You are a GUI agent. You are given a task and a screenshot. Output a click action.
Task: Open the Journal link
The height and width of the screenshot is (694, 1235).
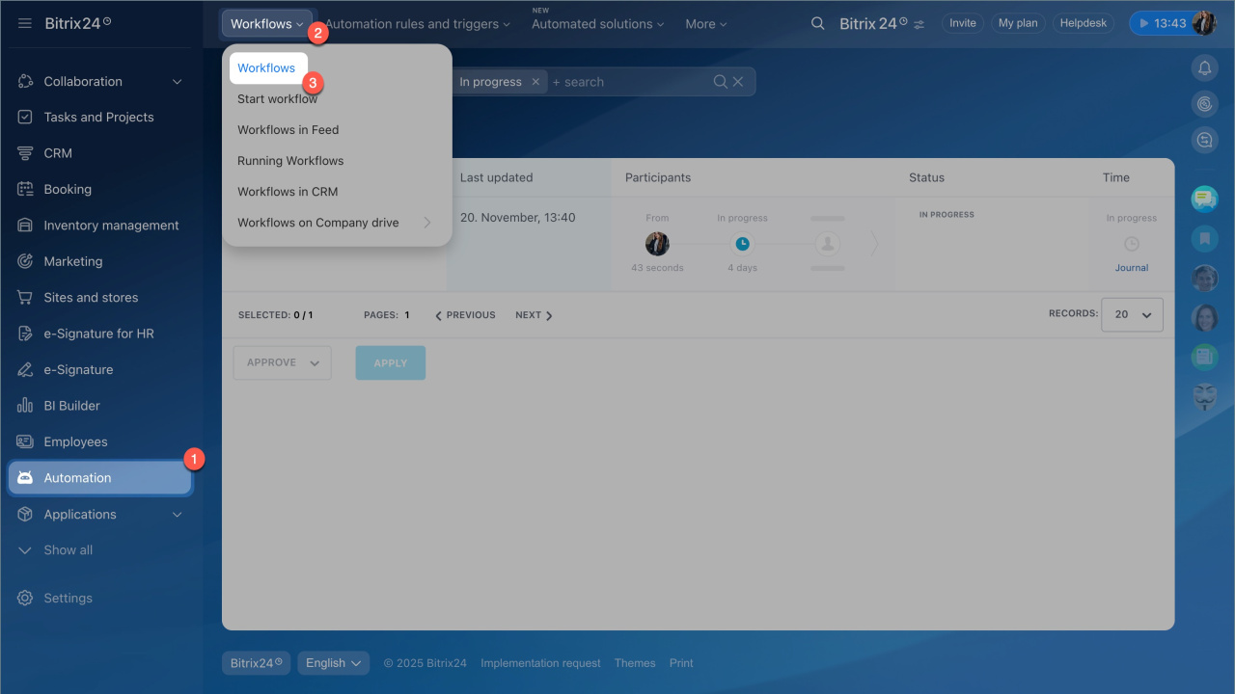1131,268
